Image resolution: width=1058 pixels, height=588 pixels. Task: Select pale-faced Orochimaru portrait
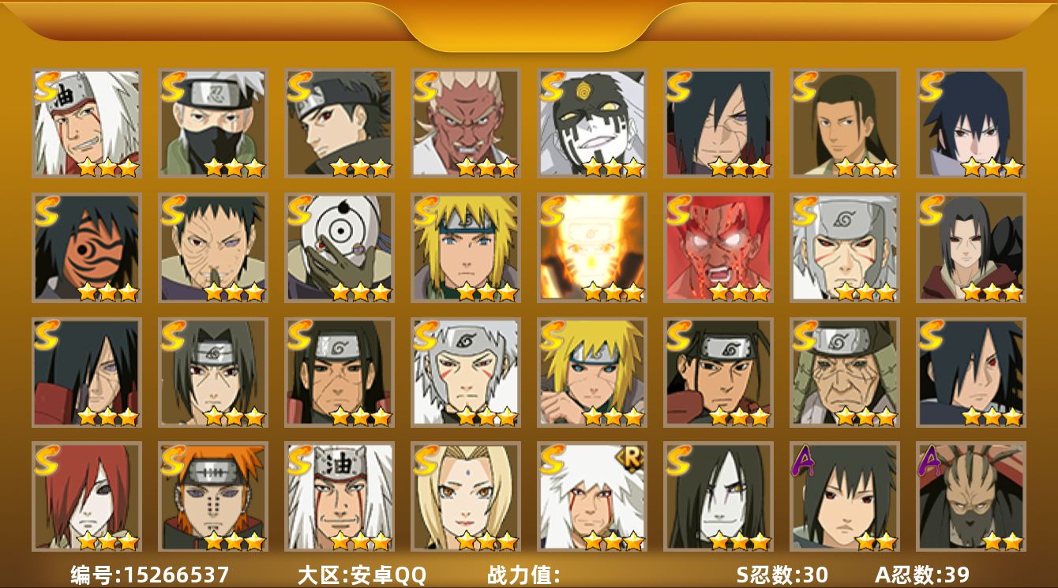[x=718, y=496]
